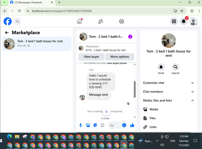Click the large listing photo in details panel
Viewport: 202px width, 149px height.
click(168, 41)
